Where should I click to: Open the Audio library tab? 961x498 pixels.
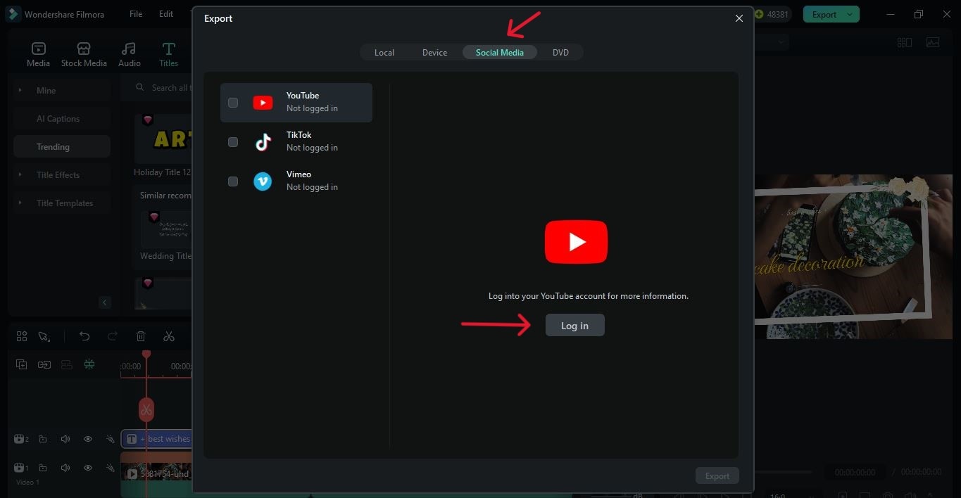[129, 54]
